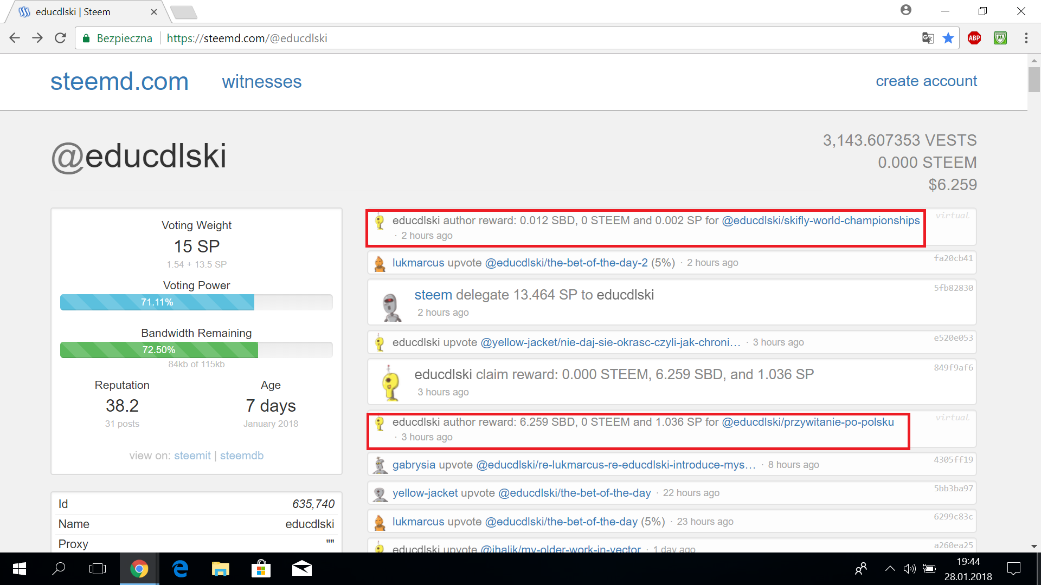The image size is (1041, 585).
Task: Click the create account link
Action: coord(926,81)
